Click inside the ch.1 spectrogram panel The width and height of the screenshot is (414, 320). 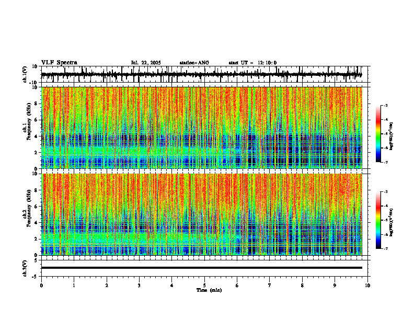pyautogui.click(x=202, y=128)
